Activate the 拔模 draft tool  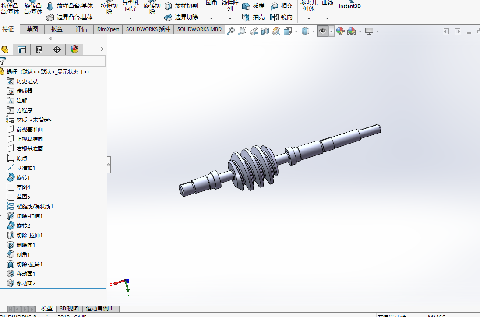253,6
